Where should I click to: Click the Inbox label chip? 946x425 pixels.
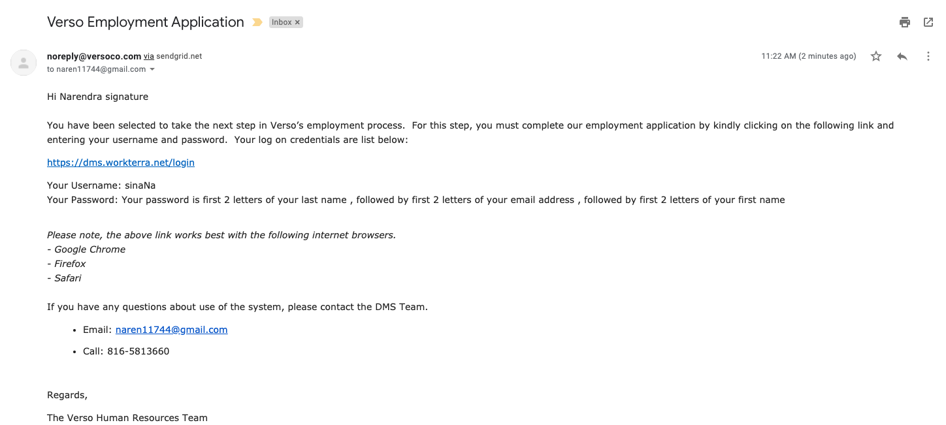tap(282, 22)
